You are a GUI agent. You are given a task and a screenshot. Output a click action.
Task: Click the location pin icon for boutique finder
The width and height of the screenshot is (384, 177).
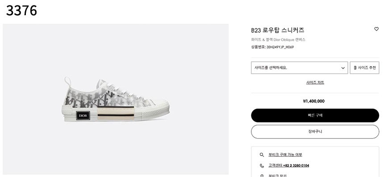[262, 176]
